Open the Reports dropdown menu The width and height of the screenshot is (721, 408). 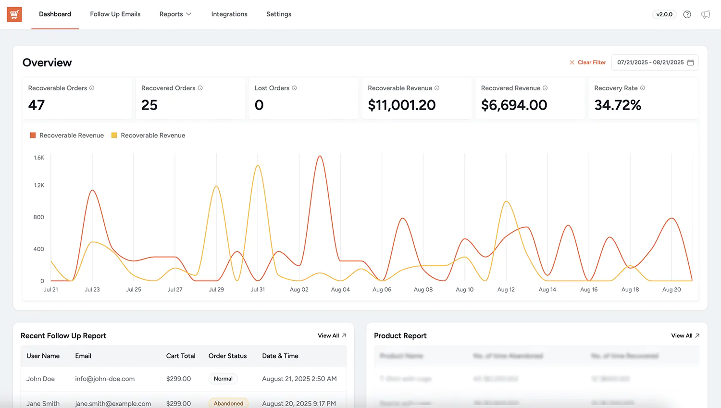[175, 14]
